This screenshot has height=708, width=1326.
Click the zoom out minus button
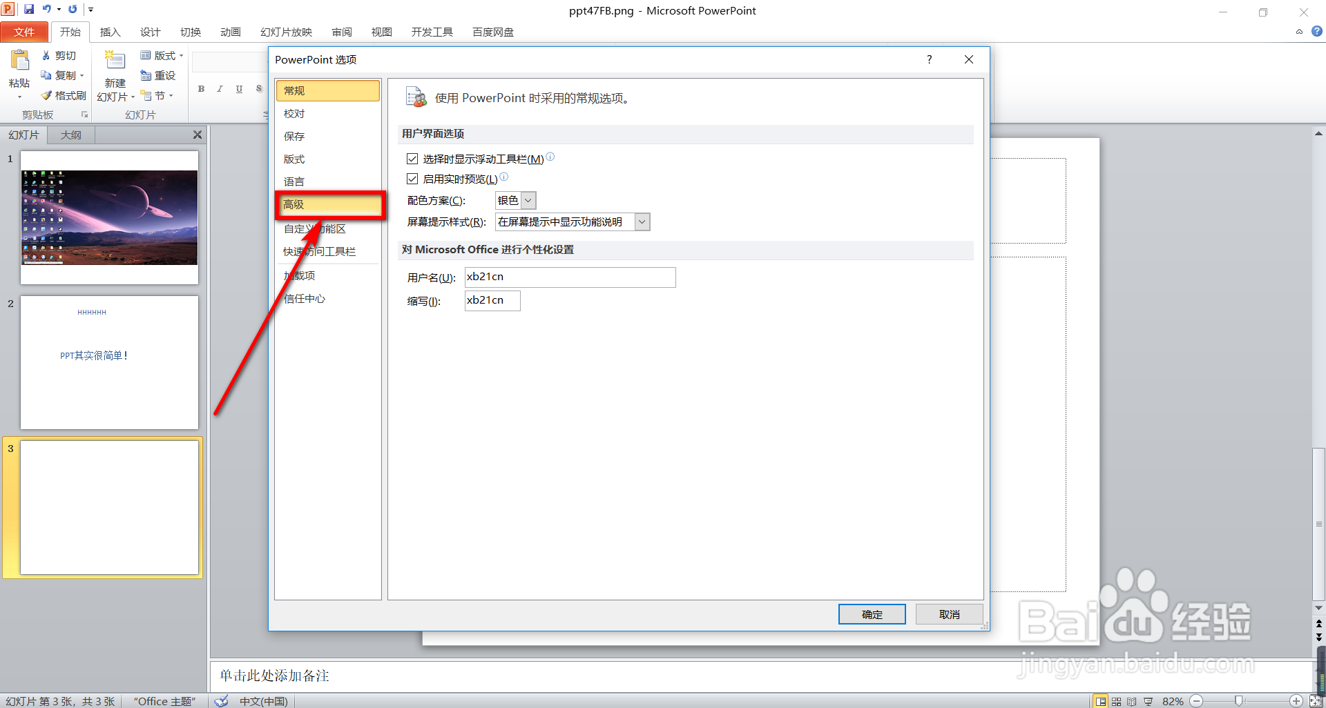pyautogui.click(x=1197, y=701)
